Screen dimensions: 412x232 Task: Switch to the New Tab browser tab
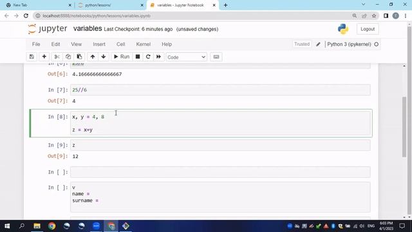(39, 5)
